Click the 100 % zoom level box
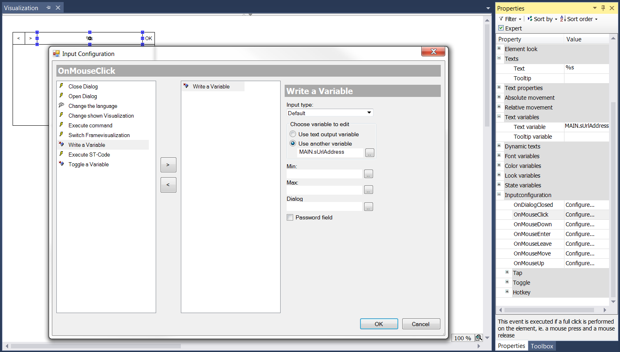 (x=462, y=338)
